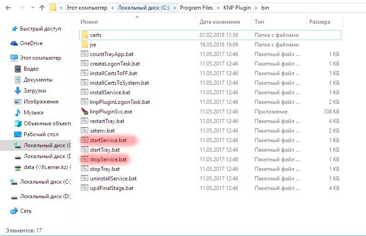Open Загрузки downloads in sidebar
This screenshot has height=236, width=366.
pyautogui.click(x=35, y=91)
